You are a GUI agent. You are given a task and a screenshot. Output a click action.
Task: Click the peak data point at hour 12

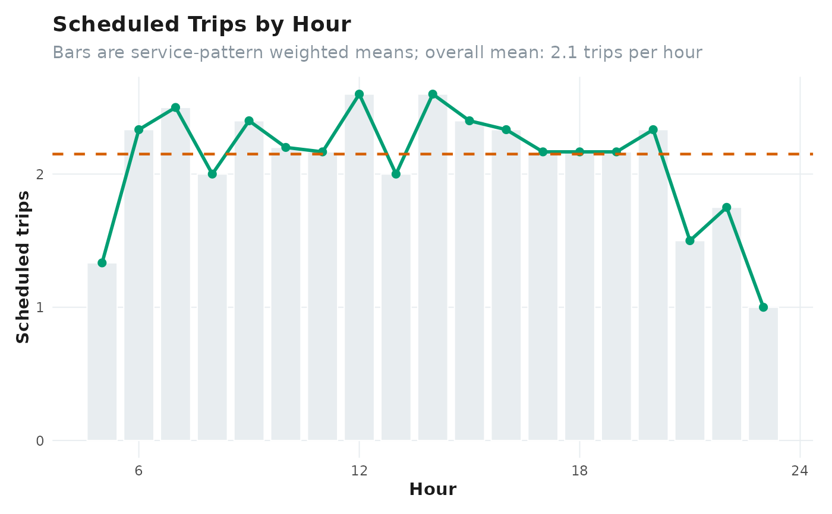click(360, 94)
